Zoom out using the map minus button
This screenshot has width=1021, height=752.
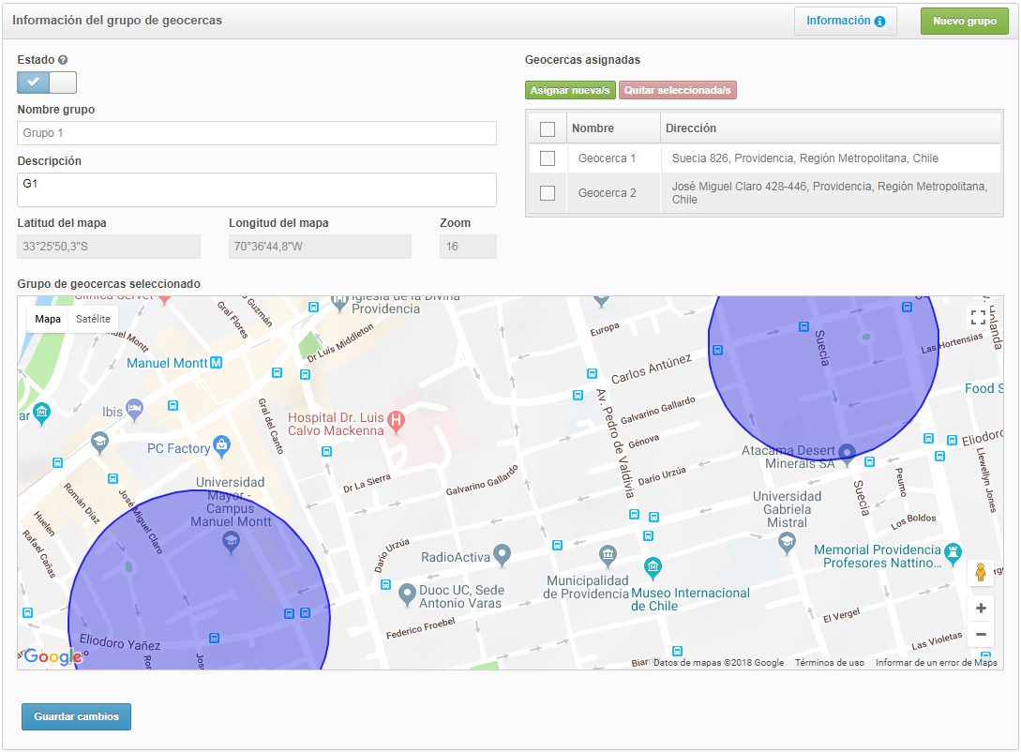point(981,635)
